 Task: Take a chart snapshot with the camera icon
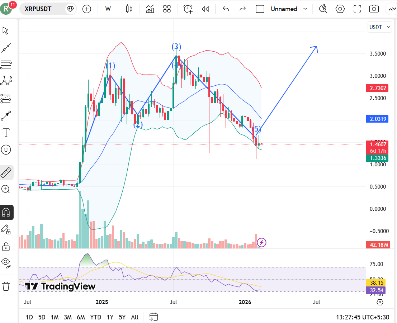374,9
